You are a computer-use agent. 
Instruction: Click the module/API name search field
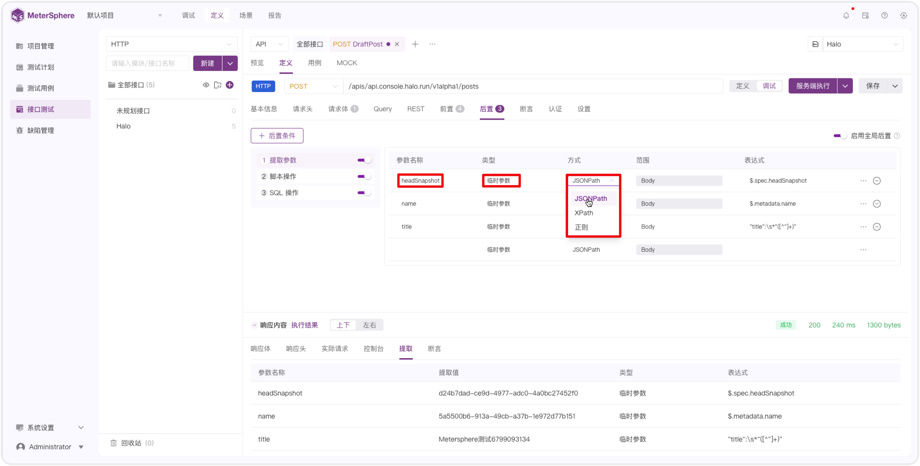(148, 63)
